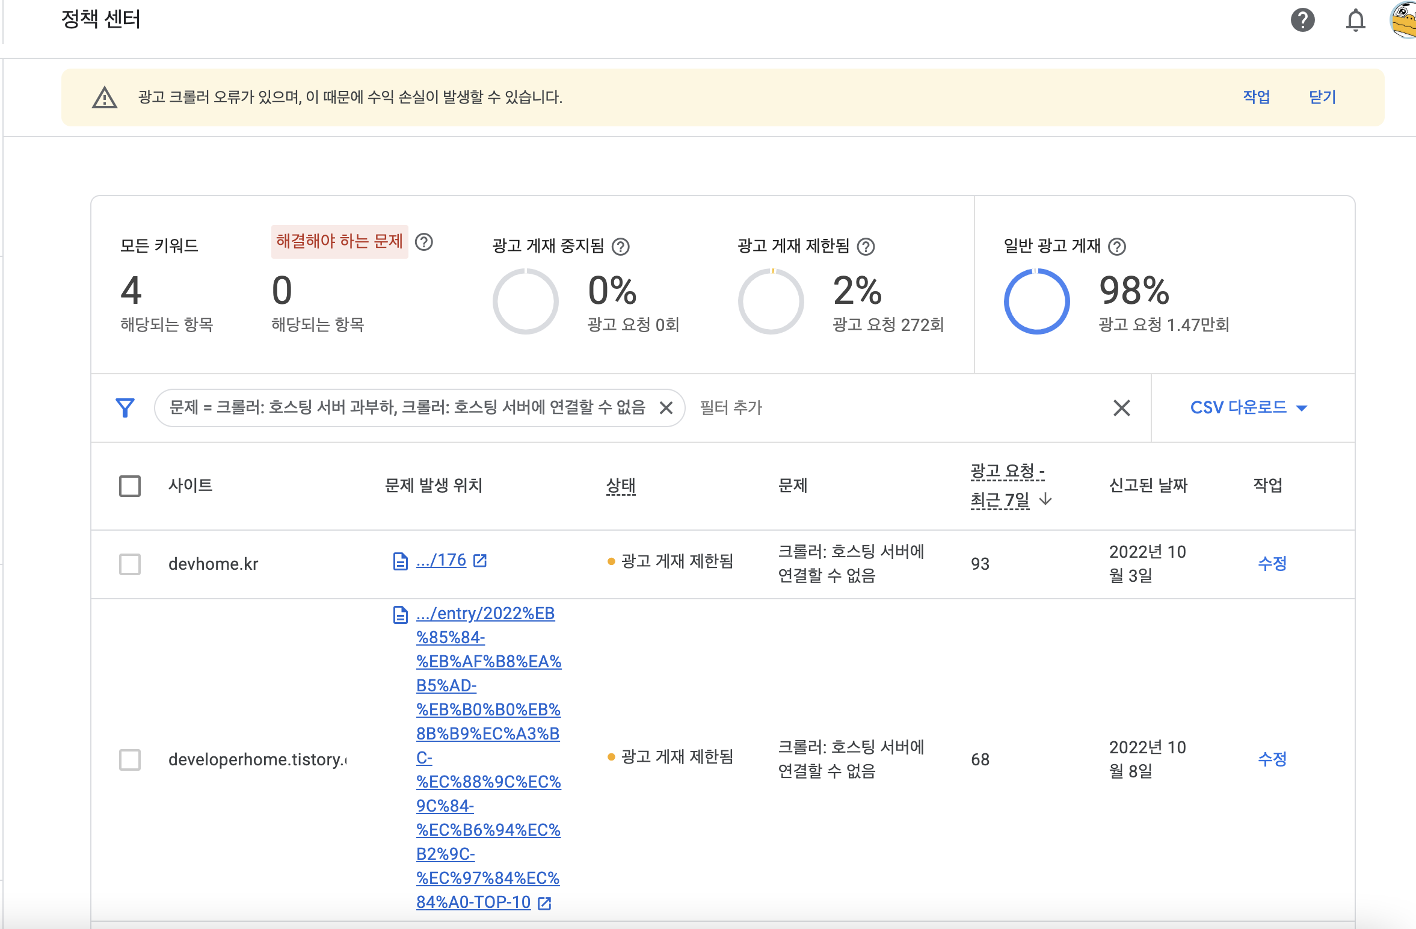Clear all filters with the X button

point(1121,408)
